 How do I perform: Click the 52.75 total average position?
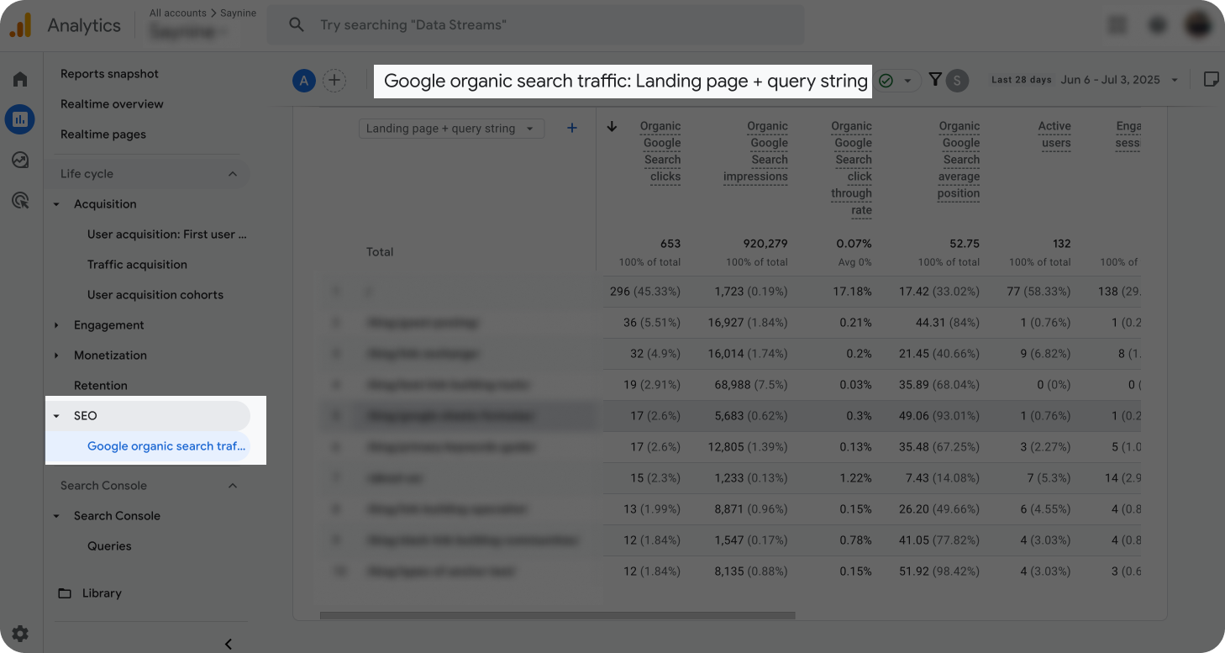pos(965,244)
